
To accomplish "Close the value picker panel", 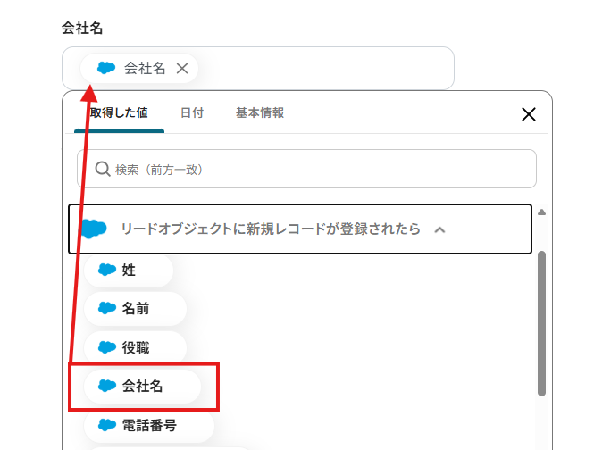I will tap(528, 114).
